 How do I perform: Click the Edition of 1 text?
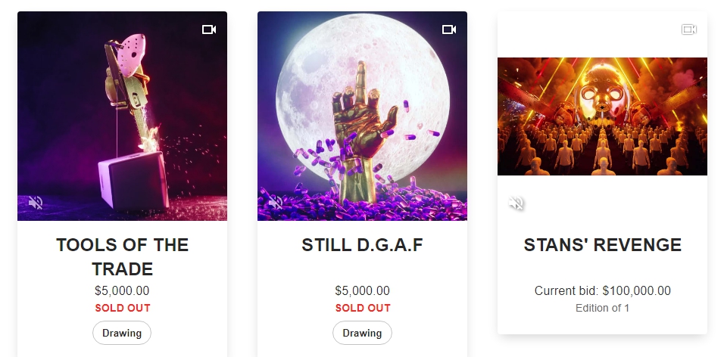tap(602, 308)
